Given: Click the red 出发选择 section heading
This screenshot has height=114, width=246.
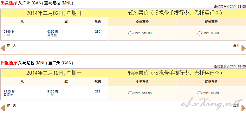Looking at the screenshot, I should coord(9,3).
